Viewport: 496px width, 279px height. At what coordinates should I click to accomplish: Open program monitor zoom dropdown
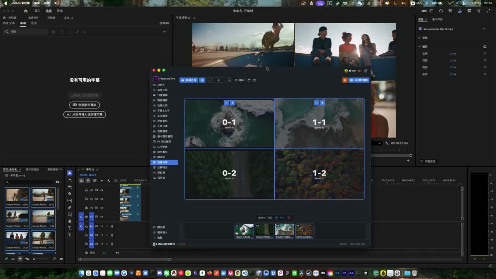click(x=379, y=143)
